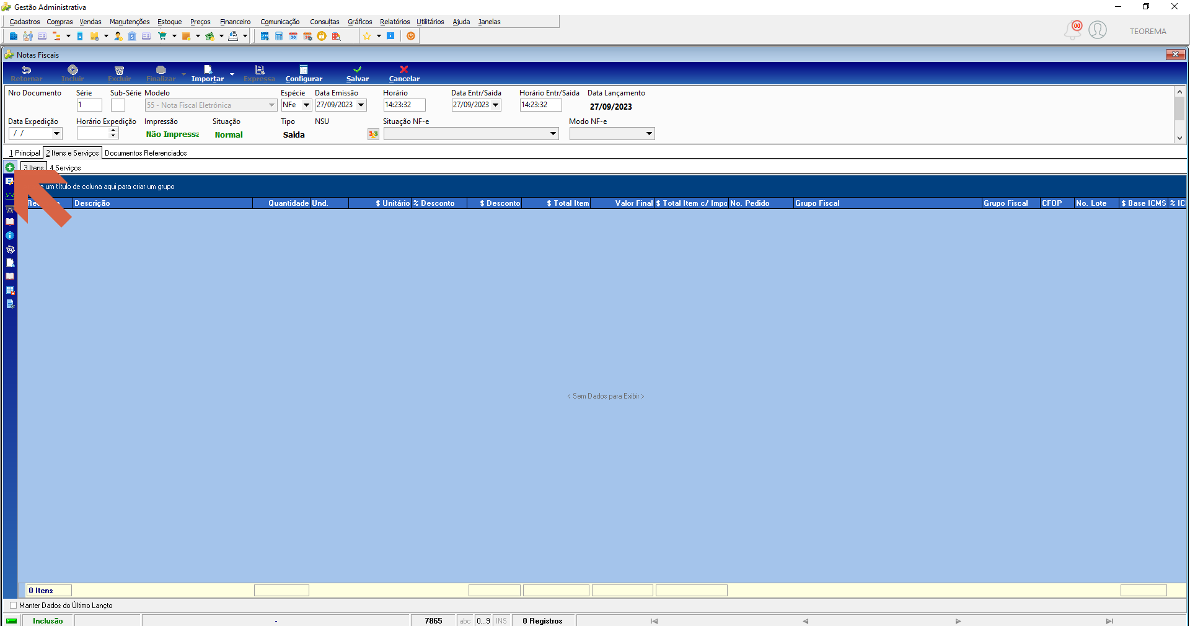Open the Data Entr/Saida date picker arrow
1190x626 pixels.
(496, 105)
